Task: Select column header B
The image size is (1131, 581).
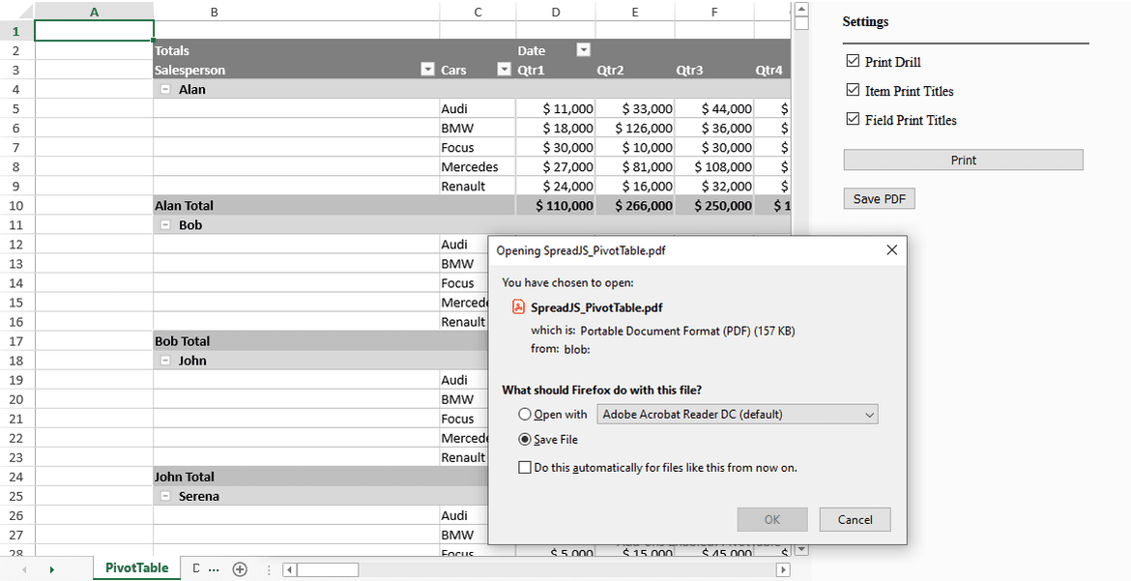Action: pos(214,11)
